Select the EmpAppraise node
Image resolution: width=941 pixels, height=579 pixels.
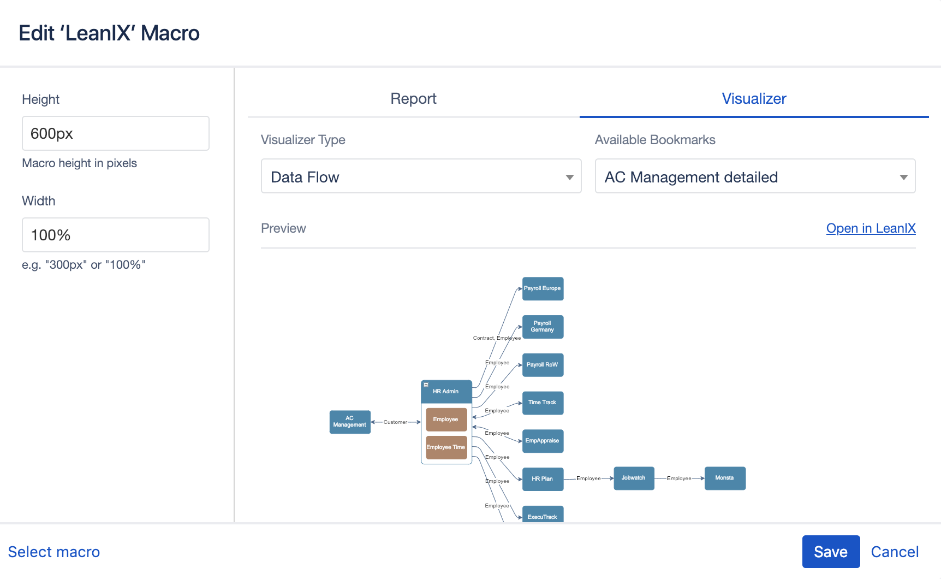[x=543, y=441]
